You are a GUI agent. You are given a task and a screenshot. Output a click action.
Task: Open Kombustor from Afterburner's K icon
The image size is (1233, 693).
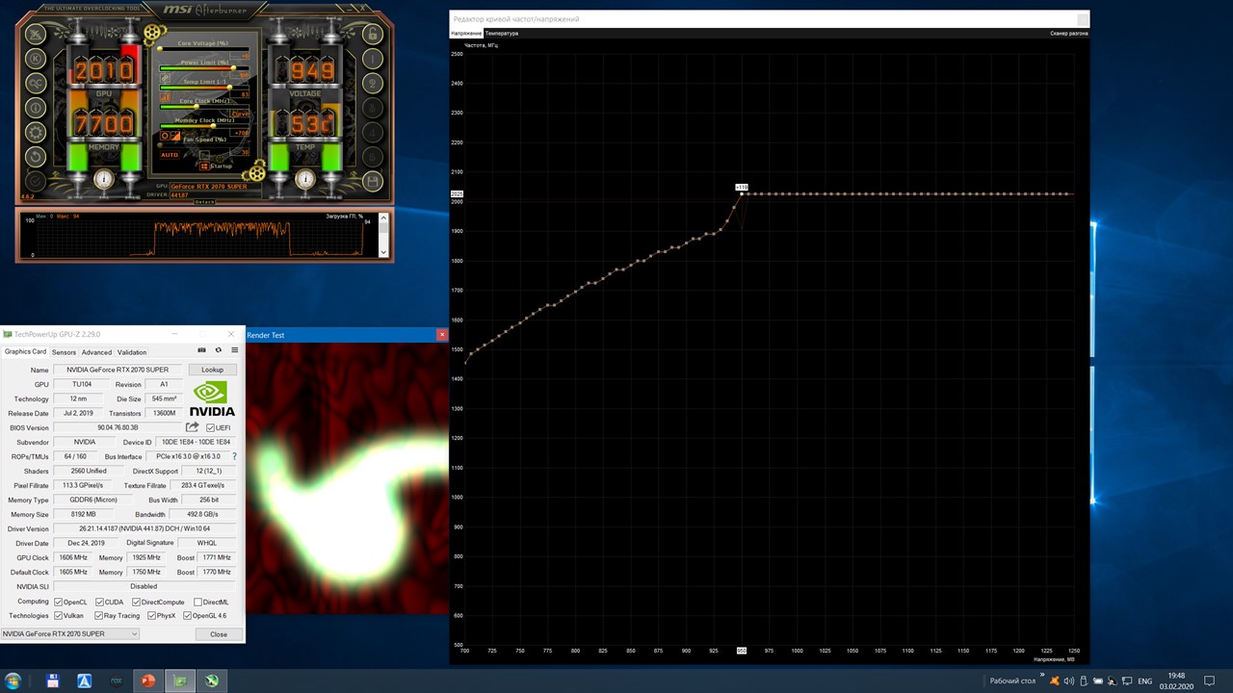[36, 58]
